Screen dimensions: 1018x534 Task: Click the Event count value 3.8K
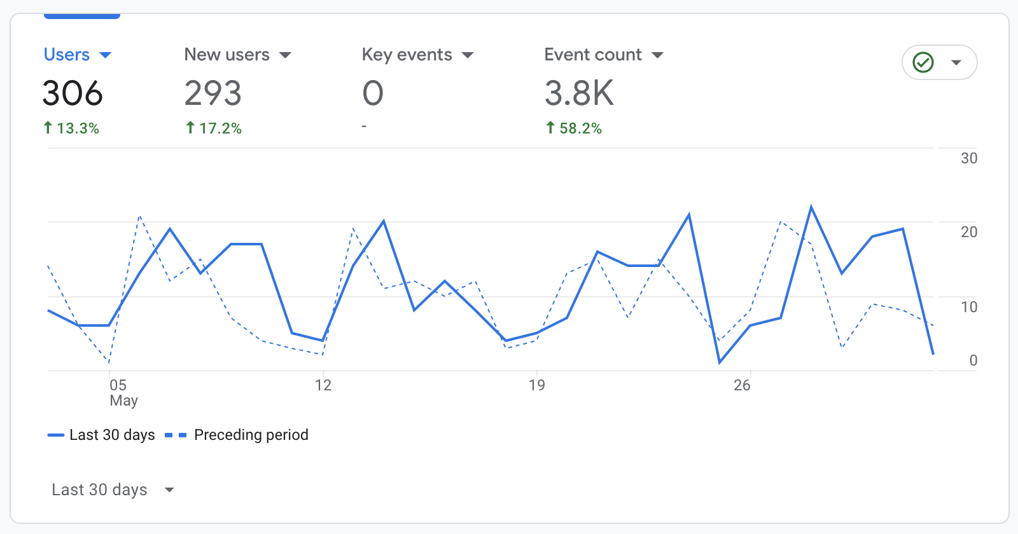tap(579, 93)
